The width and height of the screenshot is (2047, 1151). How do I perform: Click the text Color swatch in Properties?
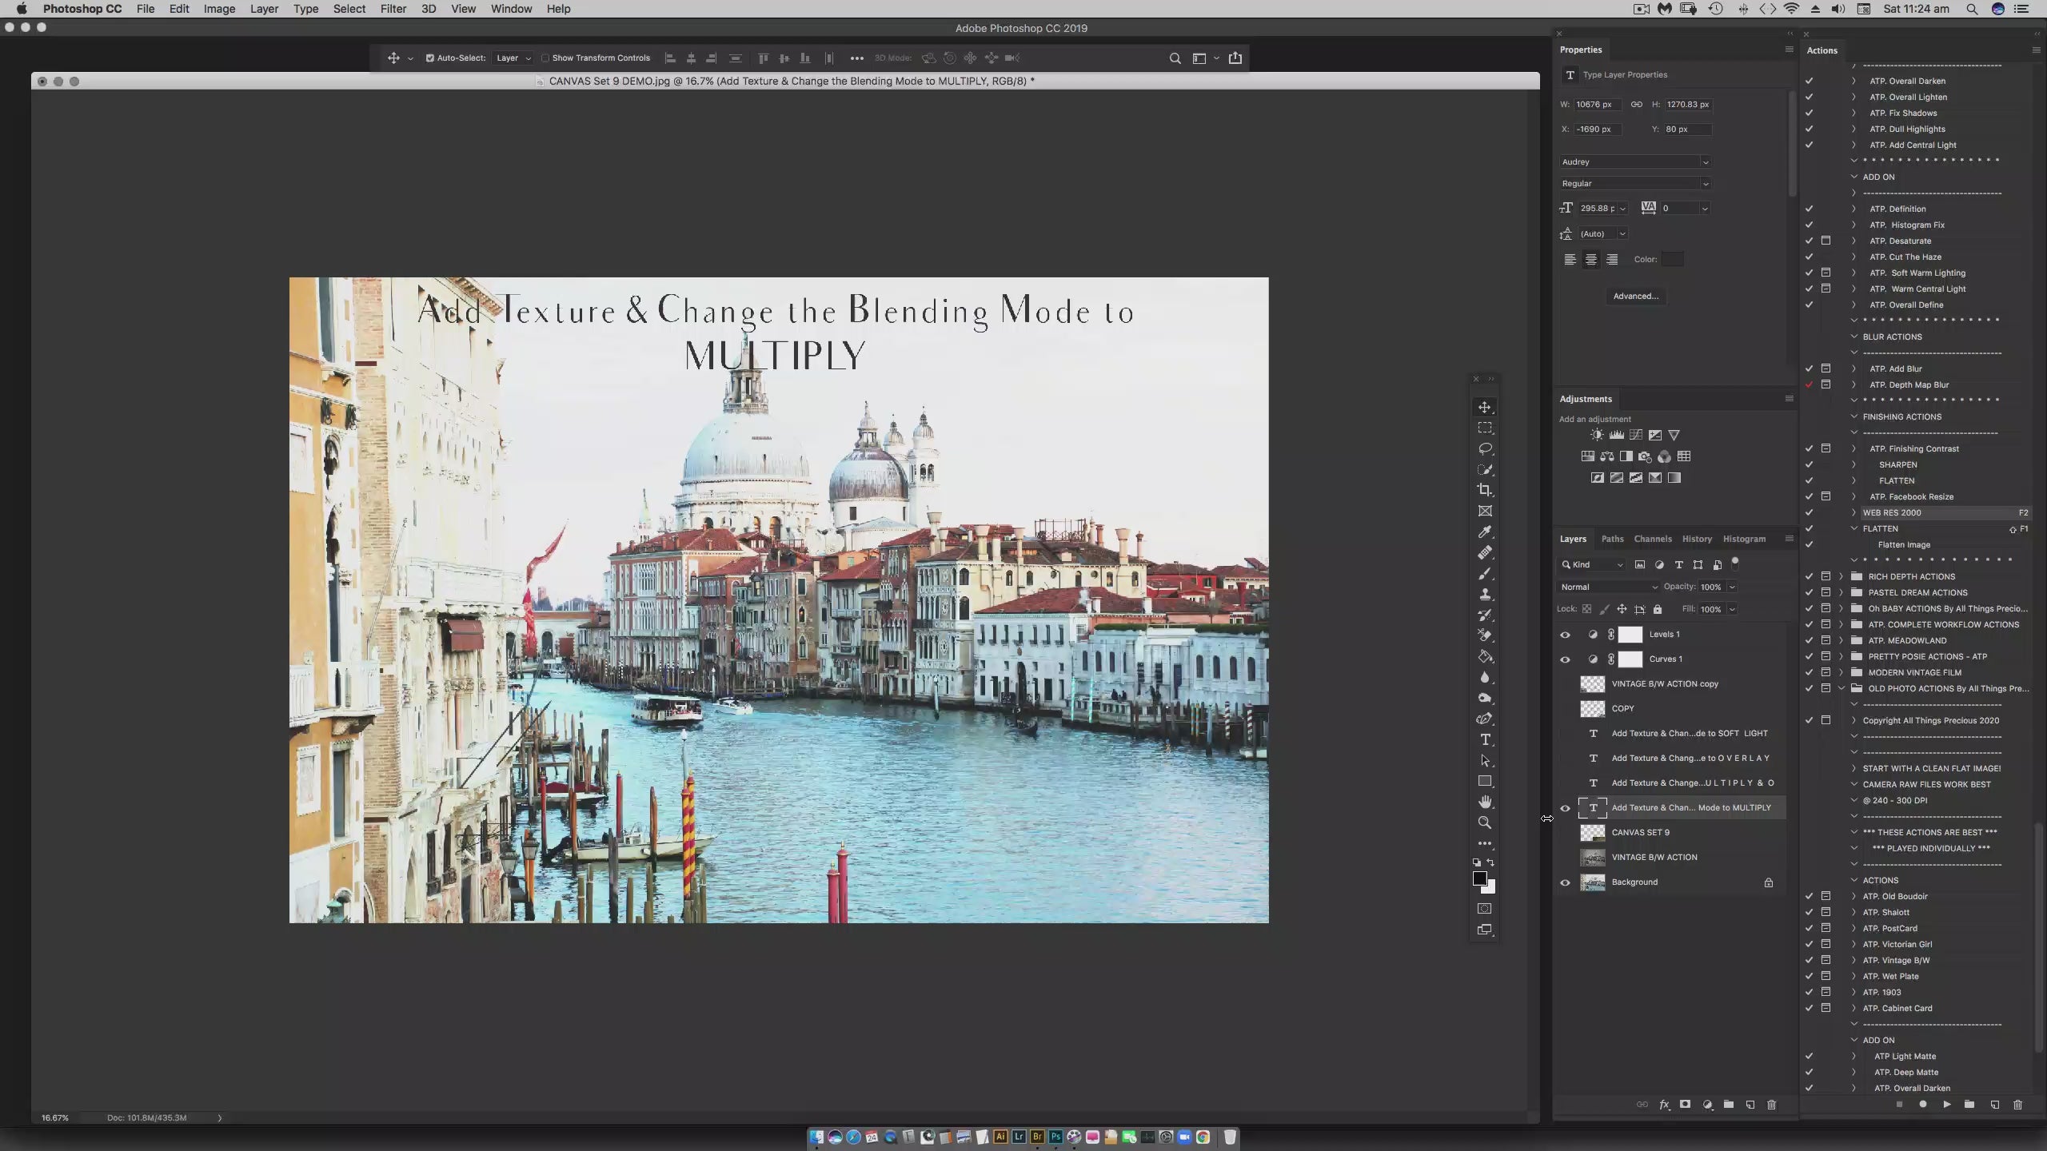coord(1672,259)
